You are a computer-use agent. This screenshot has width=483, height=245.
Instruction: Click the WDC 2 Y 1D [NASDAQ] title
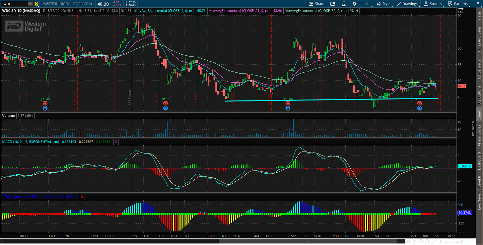tap(21, 11)
